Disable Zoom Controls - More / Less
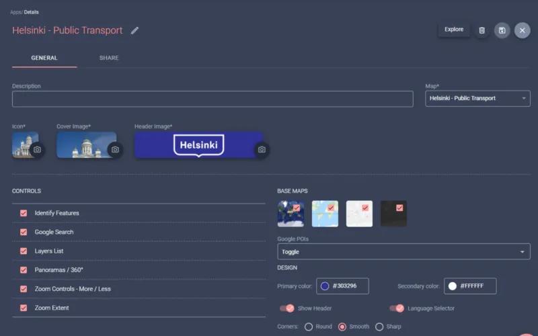The image size is (538, 336). point(24,289)
